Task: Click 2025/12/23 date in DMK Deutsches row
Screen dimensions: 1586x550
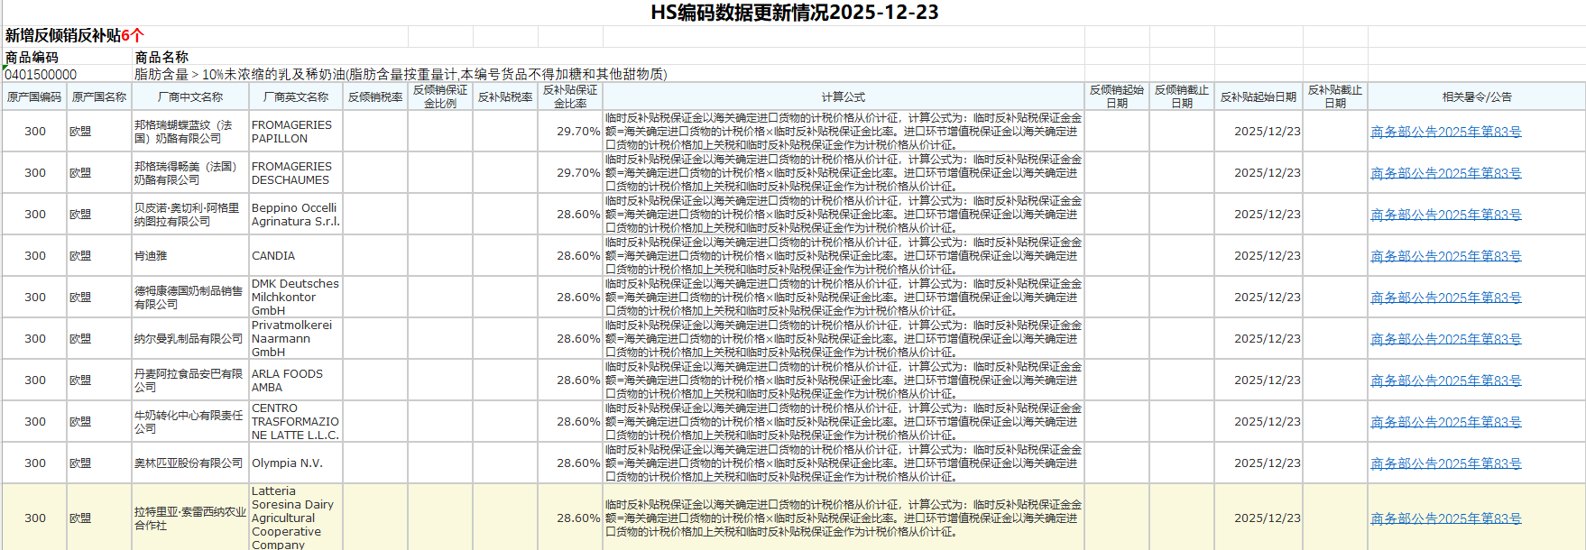Action: point(1268,298)
